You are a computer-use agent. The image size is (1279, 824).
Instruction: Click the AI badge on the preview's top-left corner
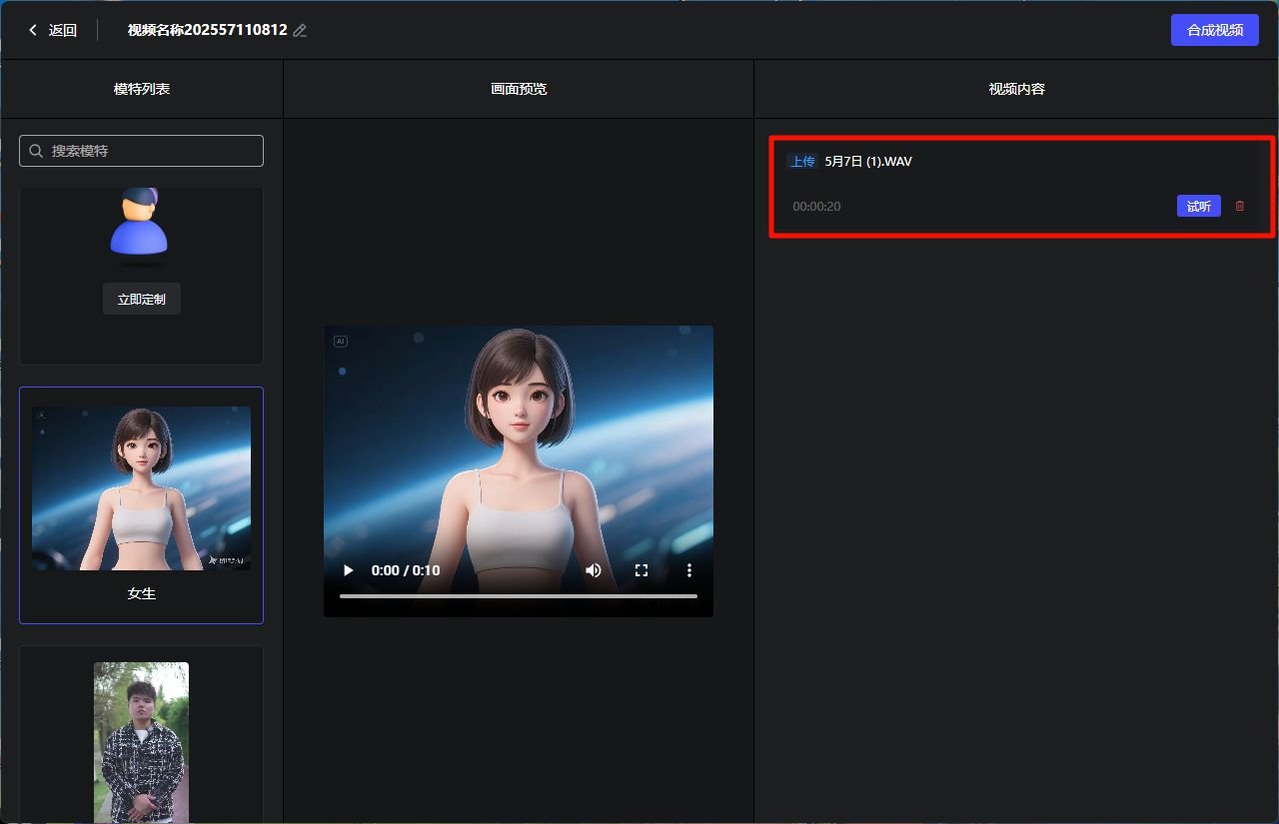point(340,341)
